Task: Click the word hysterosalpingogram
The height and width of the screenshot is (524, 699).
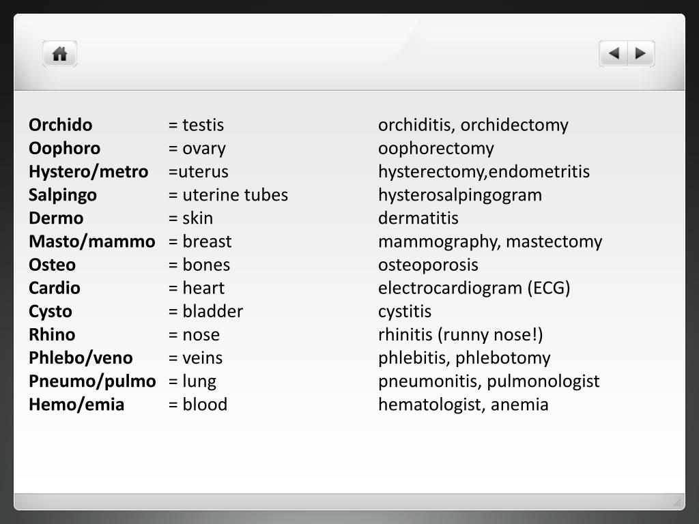Action: pyautogui.click(x=460, y=195)
